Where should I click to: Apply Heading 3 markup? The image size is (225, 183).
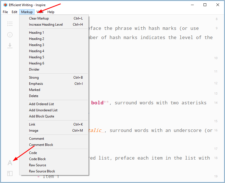click(54, 45)
